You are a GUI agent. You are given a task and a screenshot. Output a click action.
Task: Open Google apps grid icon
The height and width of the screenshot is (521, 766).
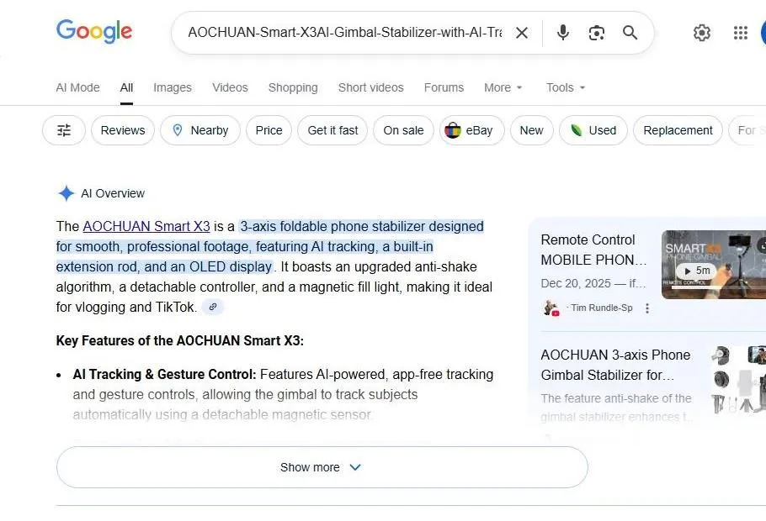[x=741, y=33]
